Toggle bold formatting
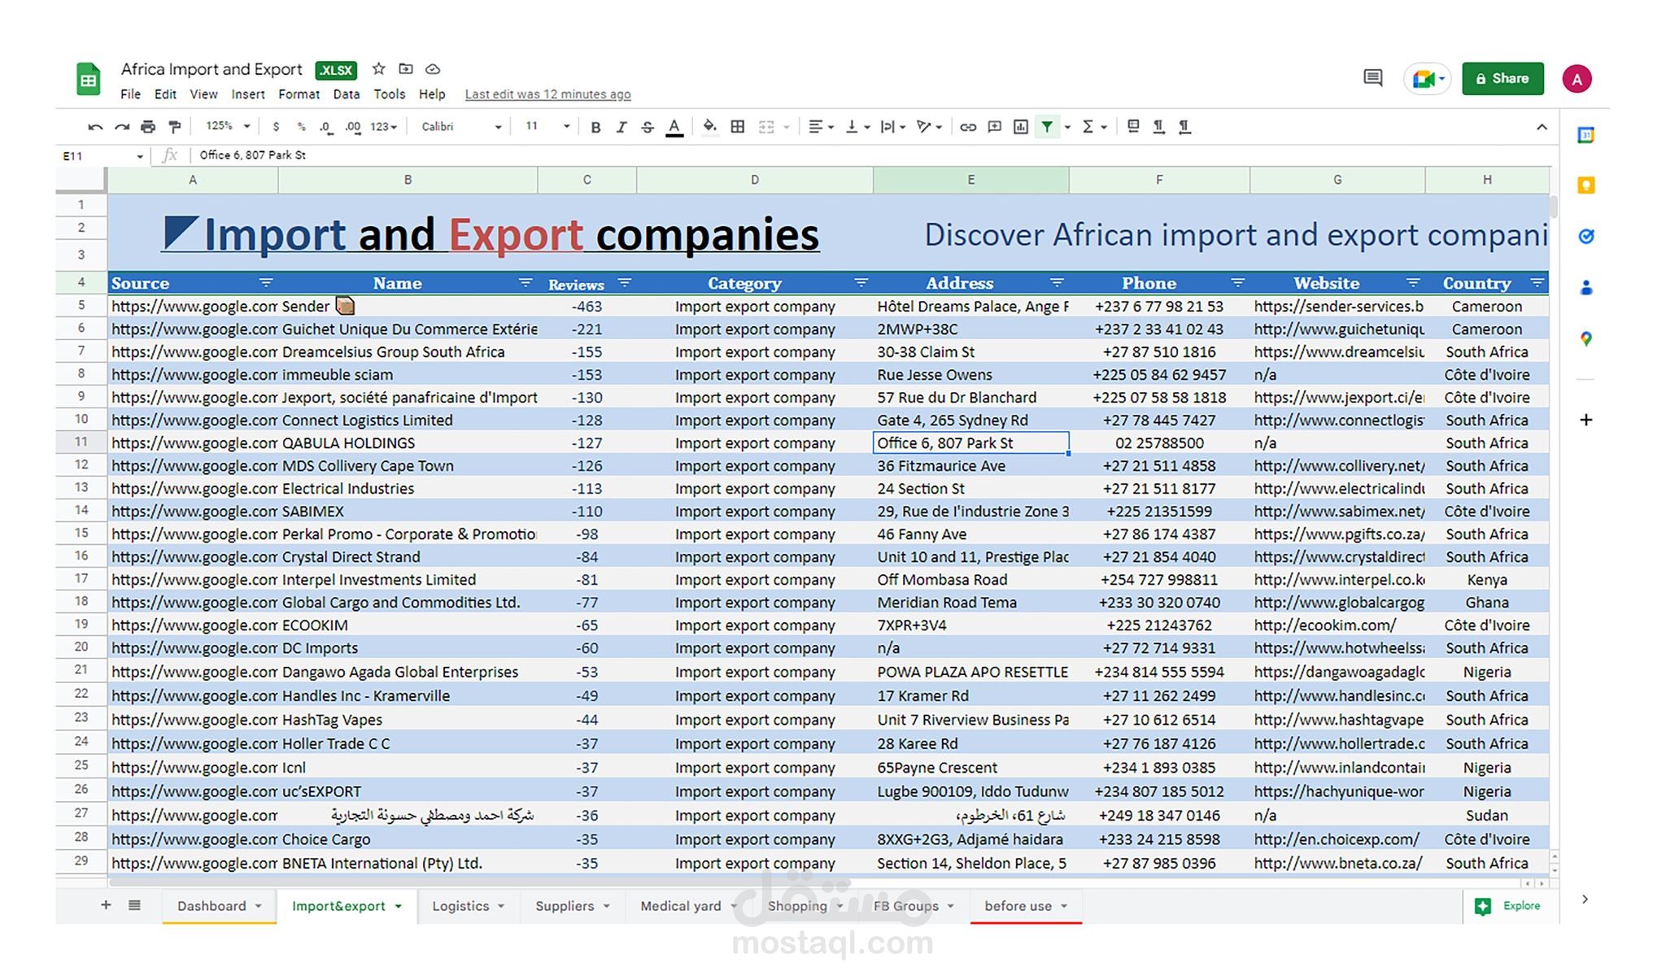 click(595, 127)
